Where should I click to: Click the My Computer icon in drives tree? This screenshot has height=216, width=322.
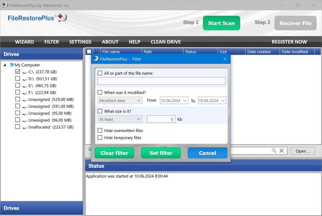click(x=12, y=65)
